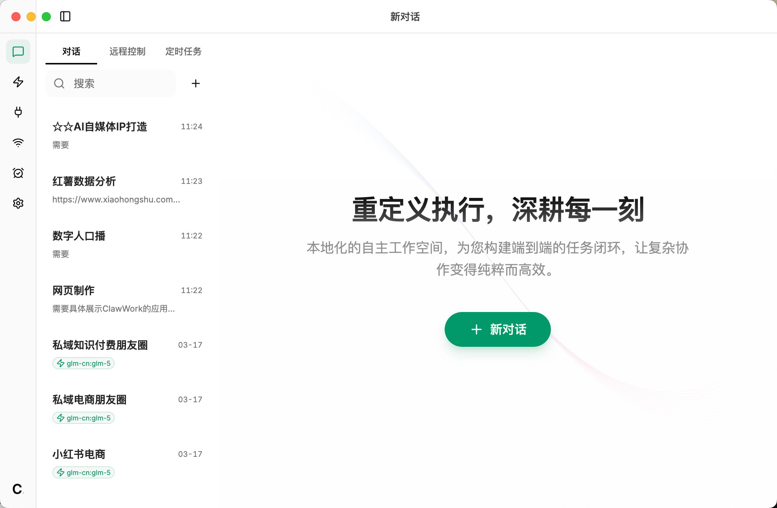Select the lightning bolt sidebar icon

[18, 82]
